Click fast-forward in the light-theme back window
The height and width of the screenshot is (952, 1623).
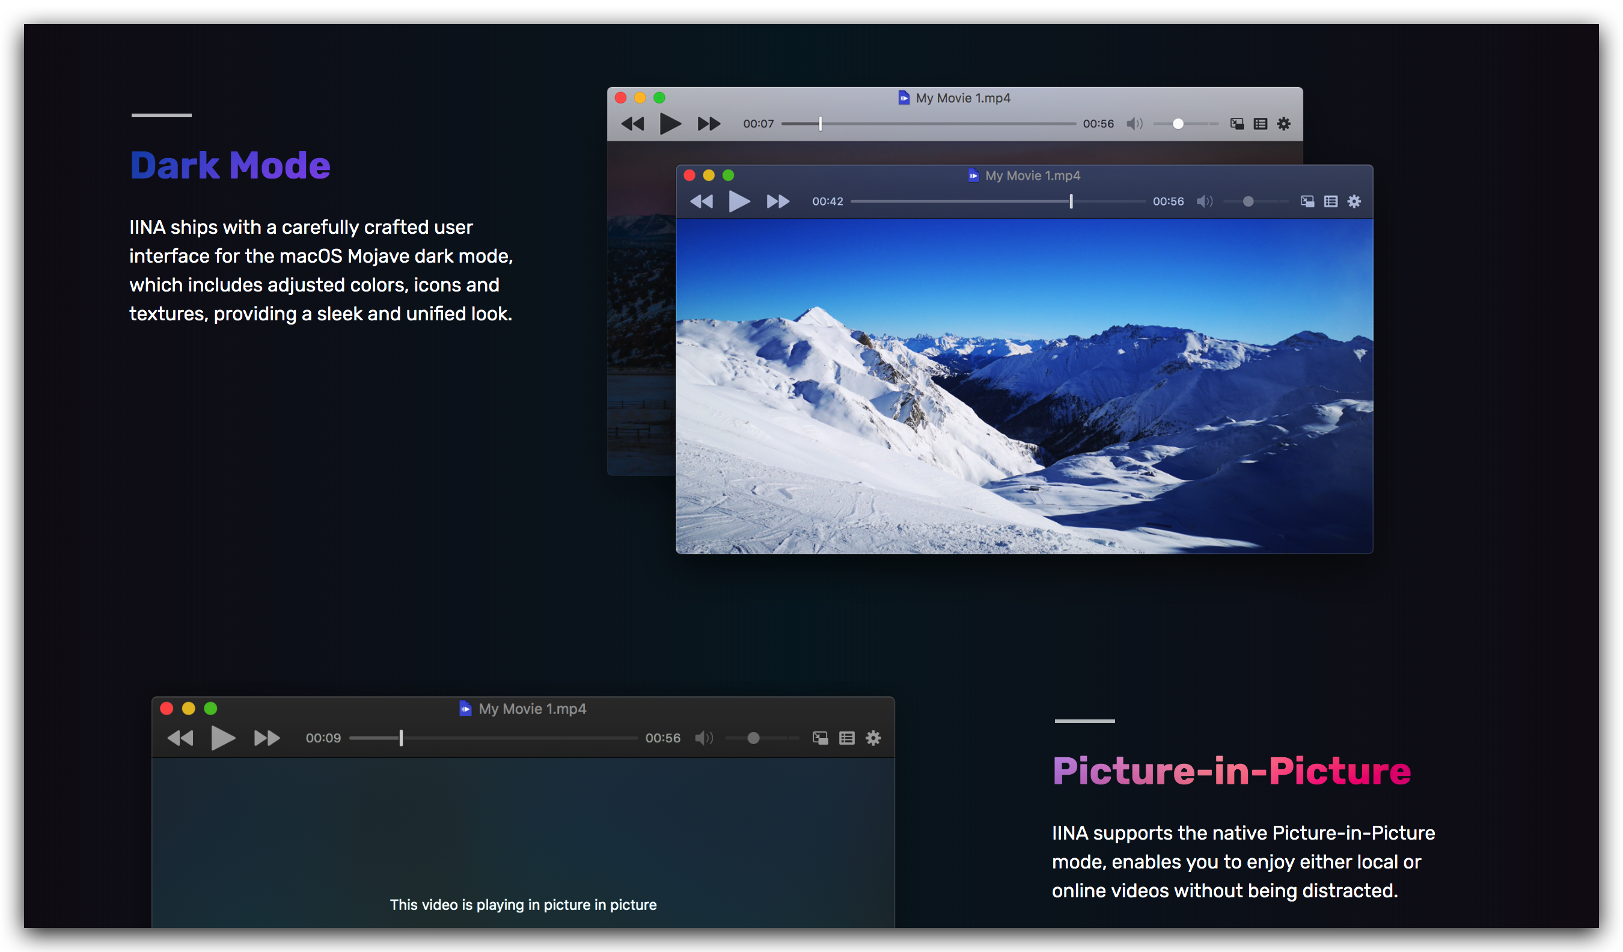tap(709, 124)
